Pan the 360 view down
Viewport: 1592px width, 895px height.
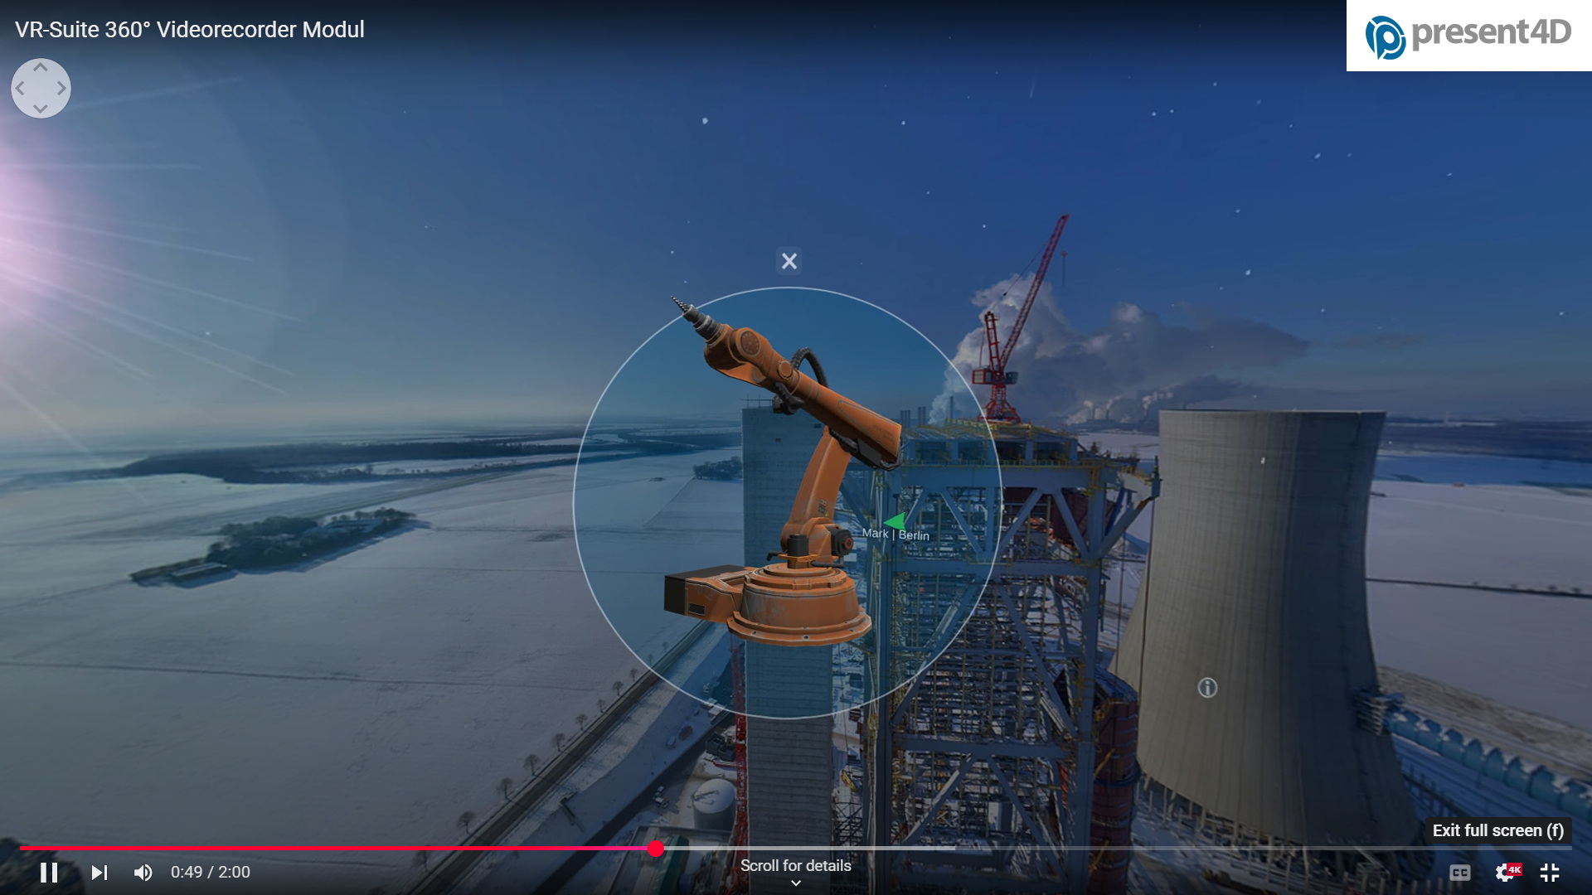[41, 109]
